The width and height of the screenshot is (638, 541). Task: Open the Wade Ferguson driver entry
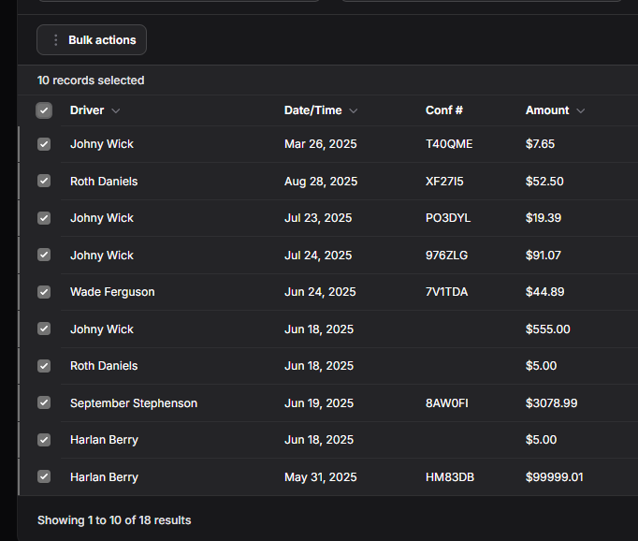coord(112,292)
